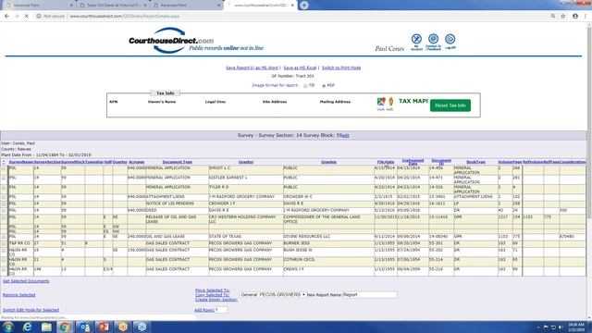Image resolution: width=592 pixels, height=333 pixels.
Task: Click the zoom magnifier icon in the address bar
Action: point(553,17)
